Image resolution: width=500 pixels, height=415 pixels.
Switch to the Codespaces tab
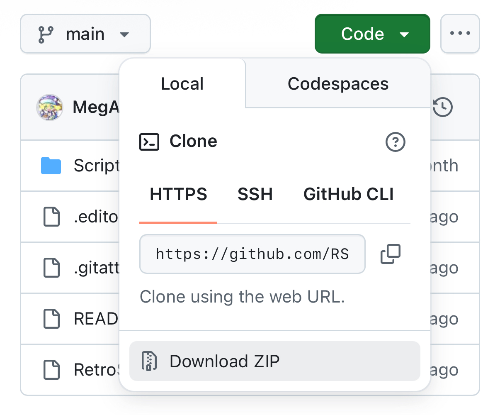(338, 83)
